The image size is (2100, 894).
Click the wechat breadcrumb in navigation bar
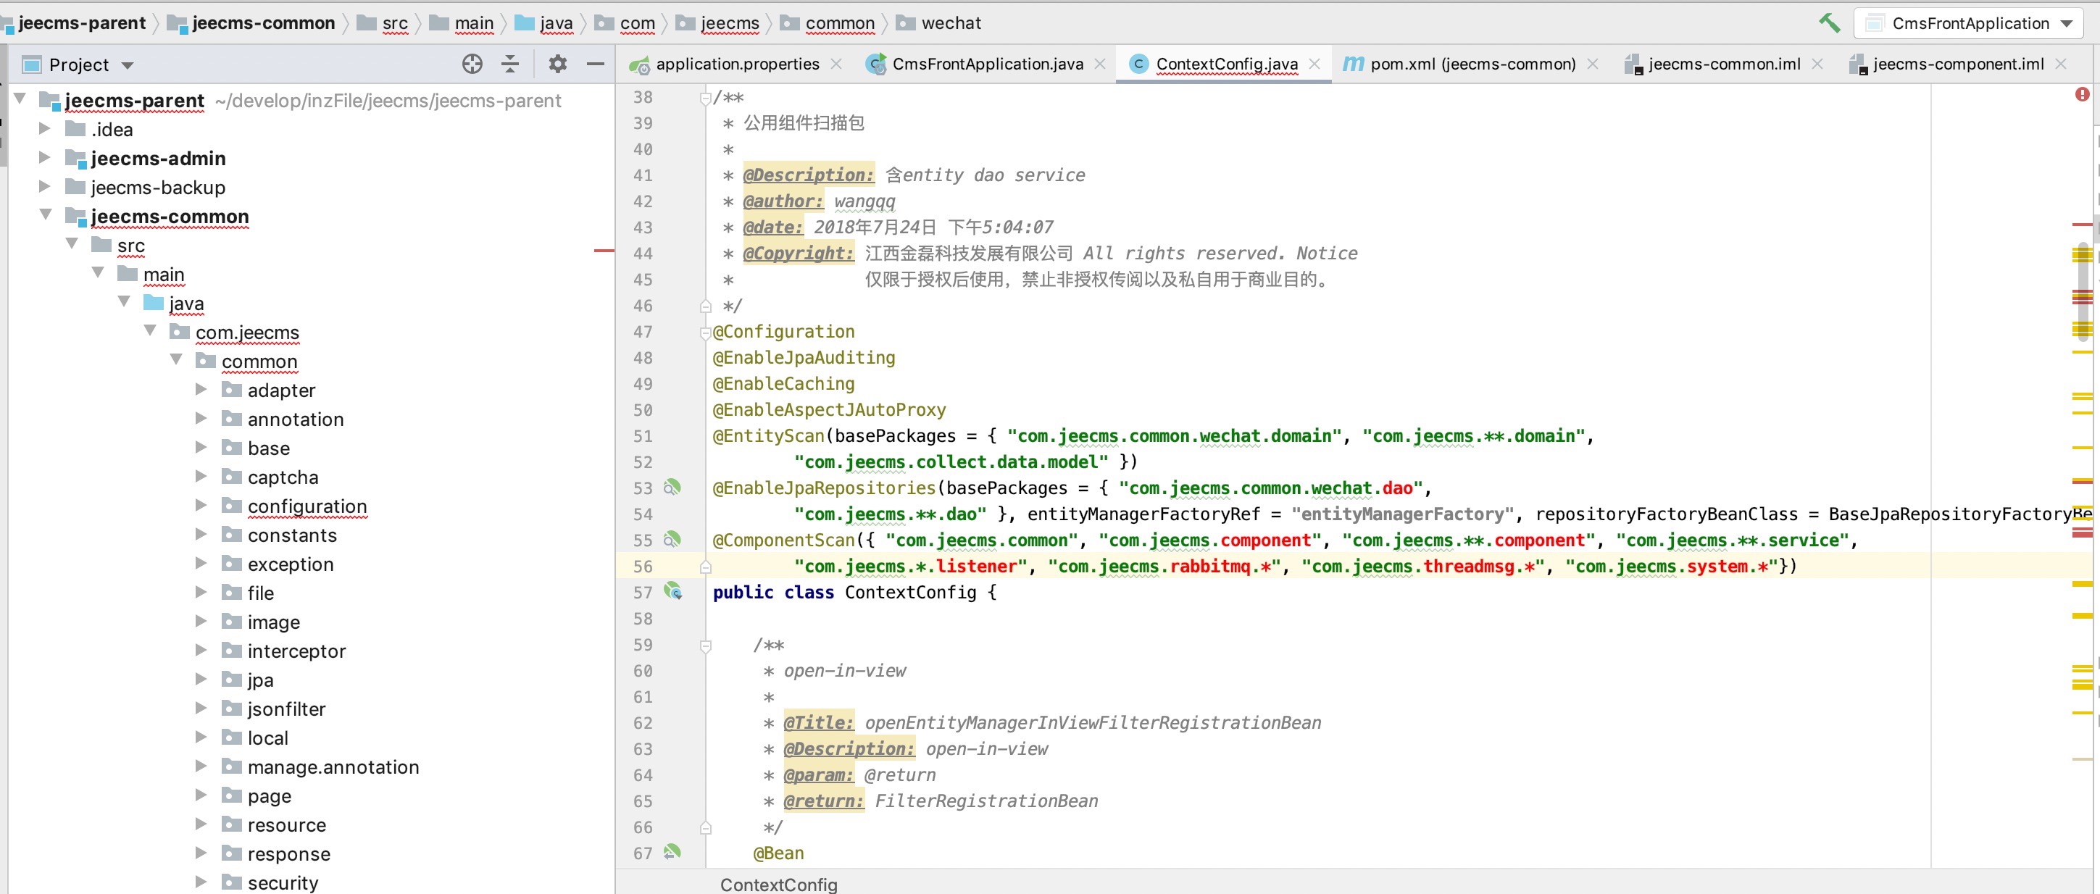[x=950, y=22]
